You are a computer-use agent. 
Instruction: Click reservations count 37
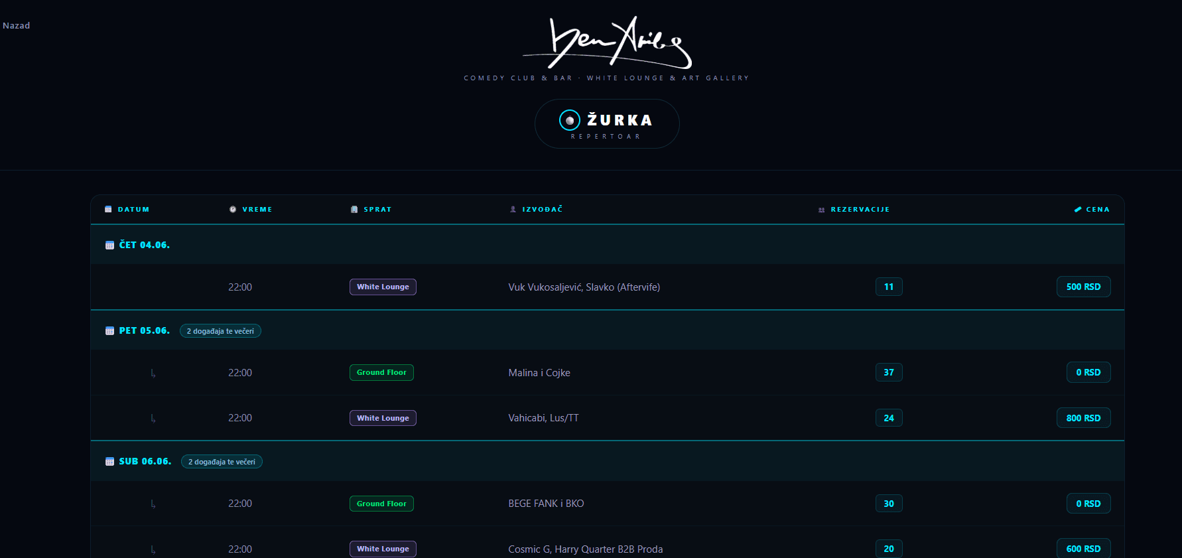(889, 372)
